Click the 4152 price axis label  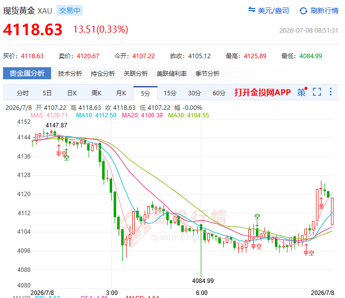24,122
